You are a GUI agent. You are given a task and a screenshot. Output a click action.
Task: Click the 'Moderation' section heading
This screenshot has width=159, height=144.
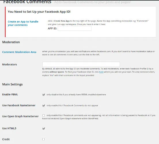(x=11, y=42)
